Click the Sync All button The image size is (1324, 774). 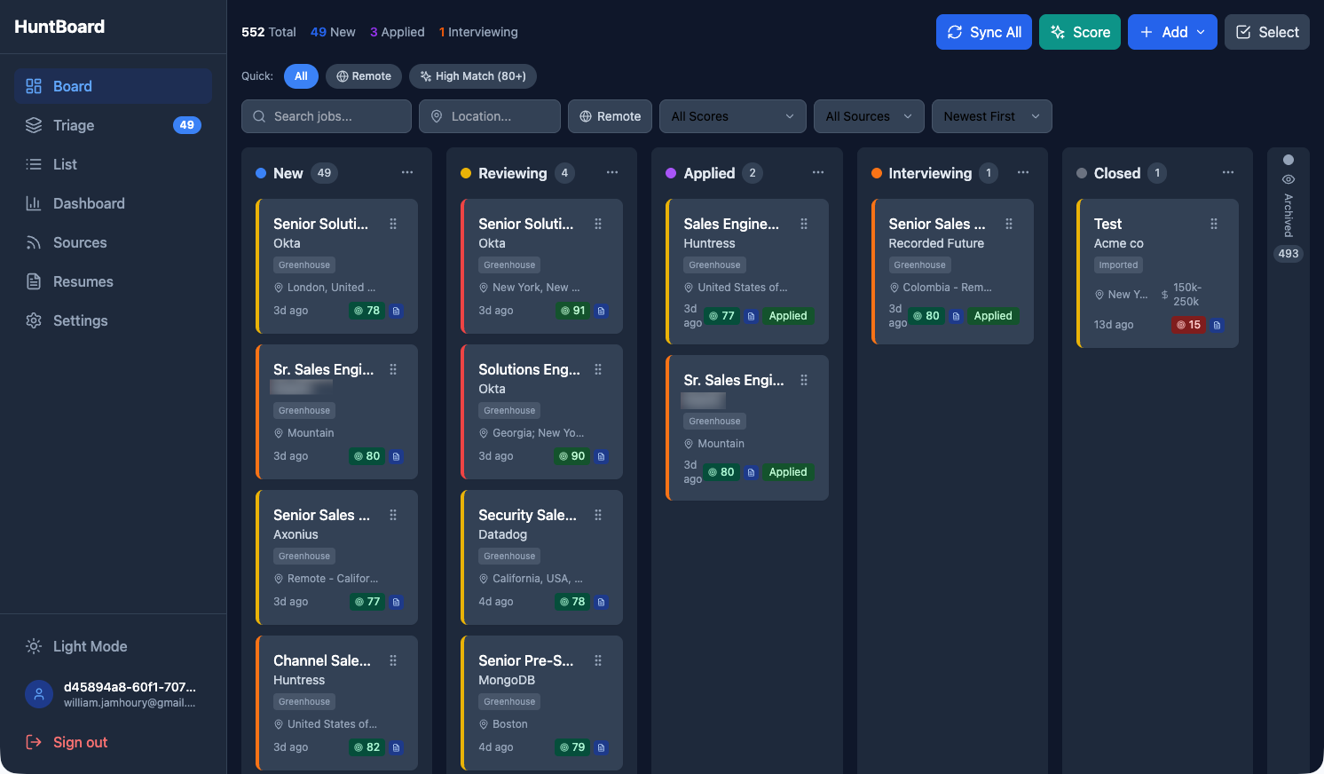click(983, 32)
